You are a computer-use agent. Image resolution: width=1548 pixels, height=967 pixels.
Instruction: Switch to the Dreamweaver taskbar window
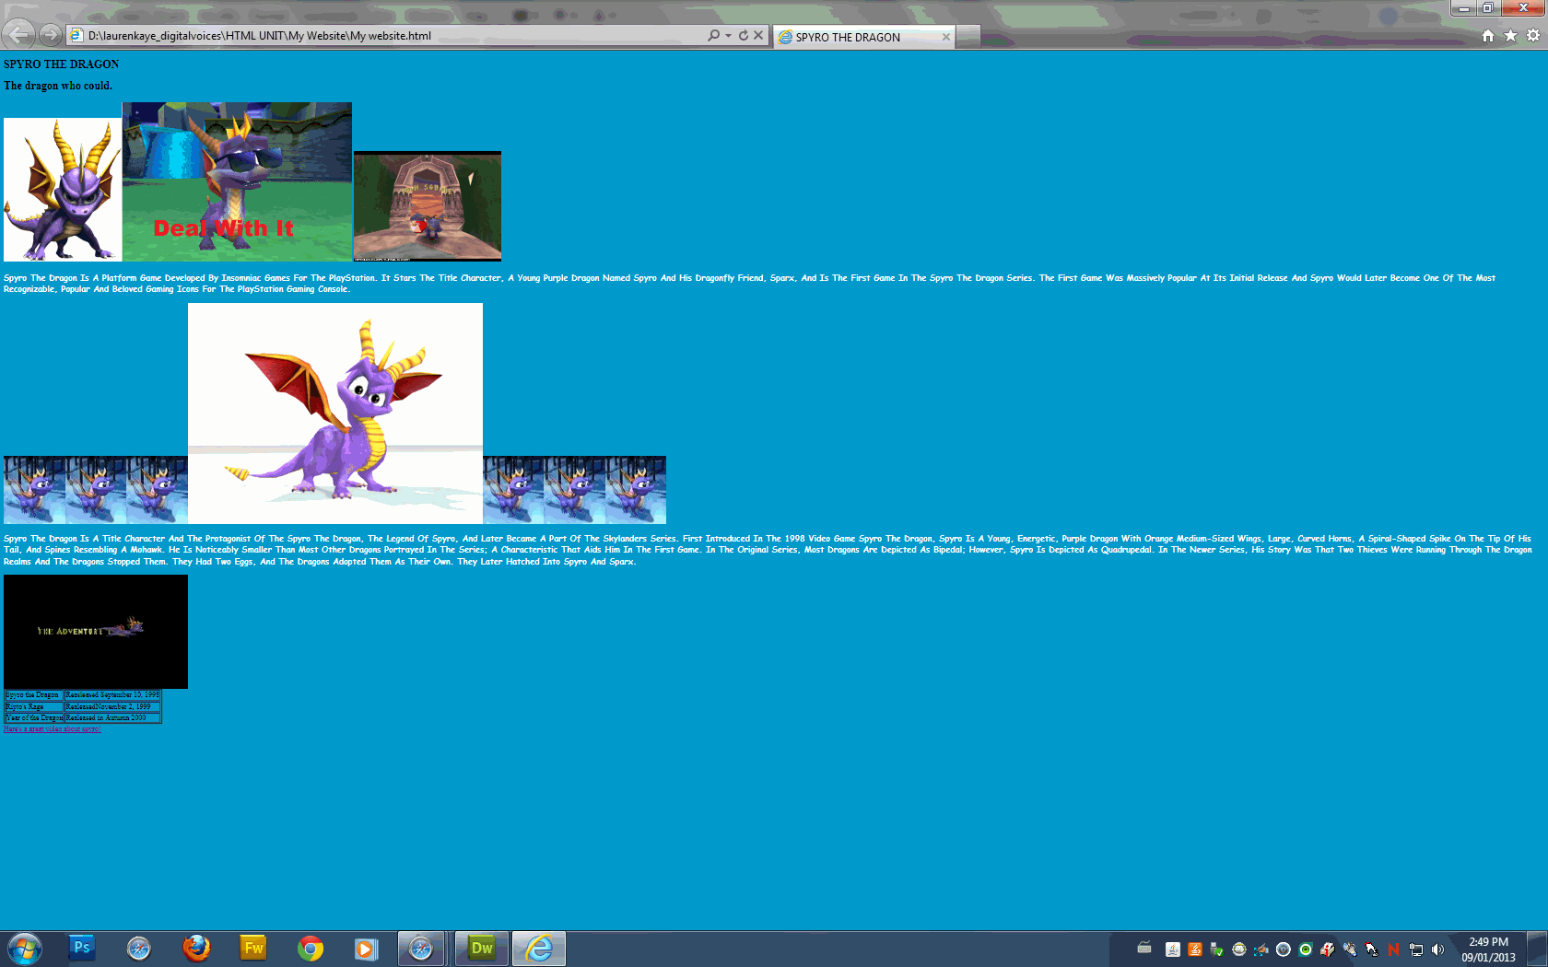481,948
